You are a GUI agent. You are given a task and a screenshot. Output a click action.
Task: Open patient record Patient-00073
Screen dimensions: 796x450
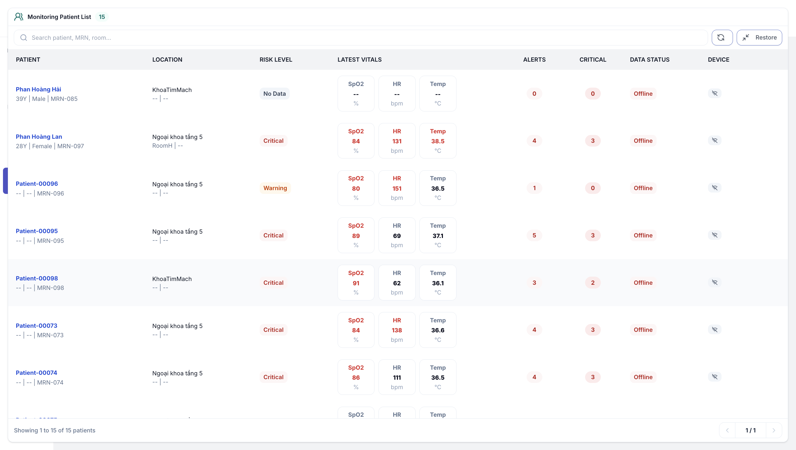click(37, 325)
